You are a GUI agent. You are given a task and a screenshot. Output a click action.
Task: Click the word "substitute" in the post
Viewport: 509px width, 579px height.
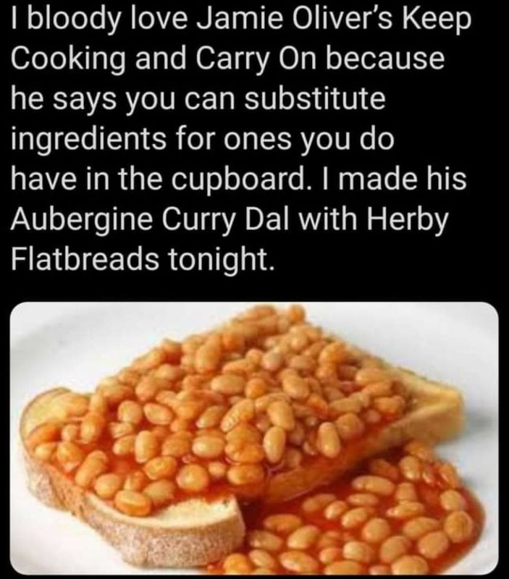[315, 98]
